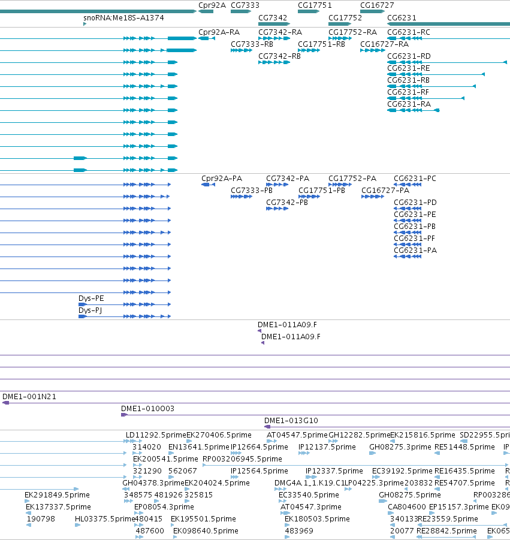510x540 pixels.
Task: Click the RE28842.5prime EST label
Action: pyautogui.click(x=446, y=530)
